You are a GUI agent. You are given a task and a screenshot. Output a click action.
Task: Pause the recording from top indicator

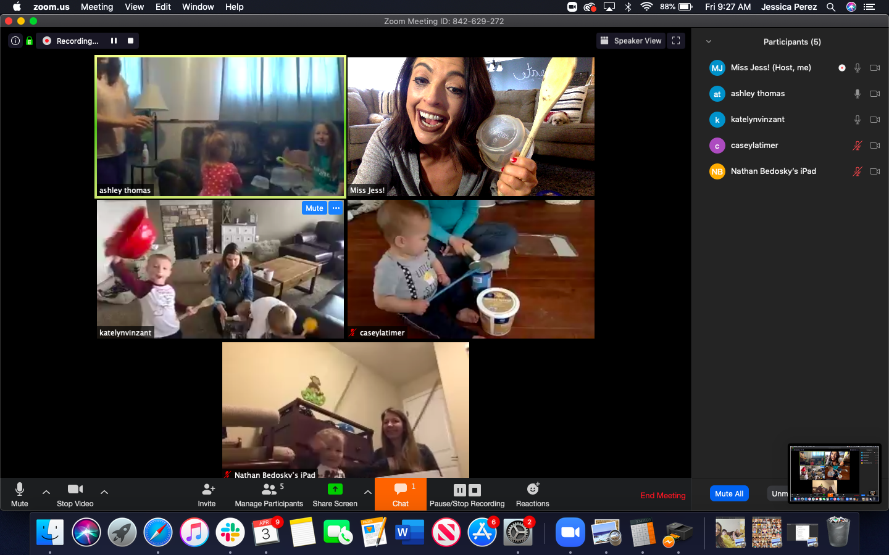[x=114, y=41]
